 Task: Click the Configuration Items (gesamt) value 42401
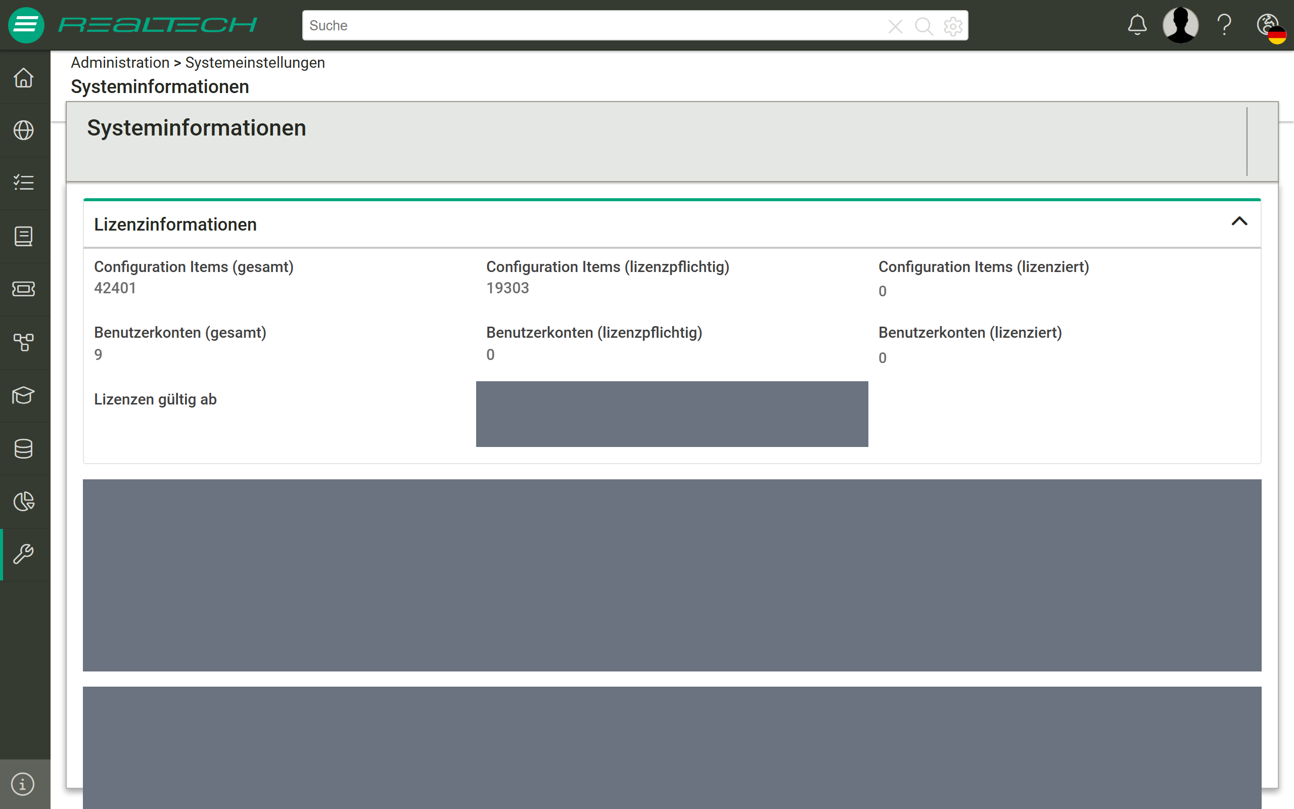coord(115,288)
